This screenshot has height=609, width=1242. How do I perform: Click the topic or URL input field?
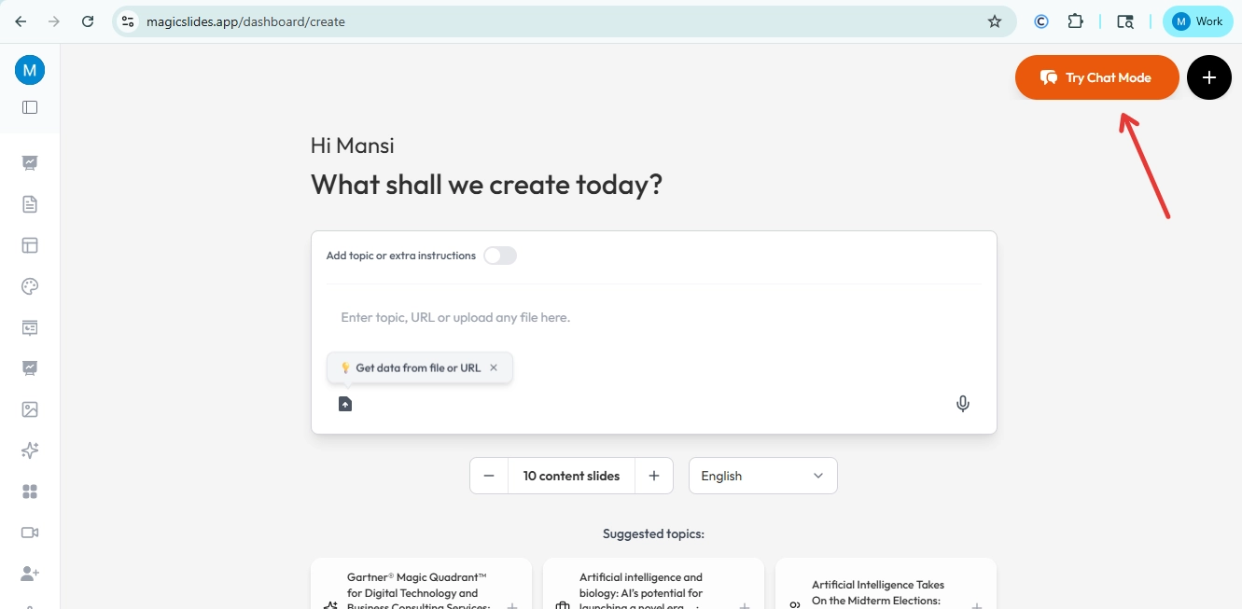tap(653, 318)
